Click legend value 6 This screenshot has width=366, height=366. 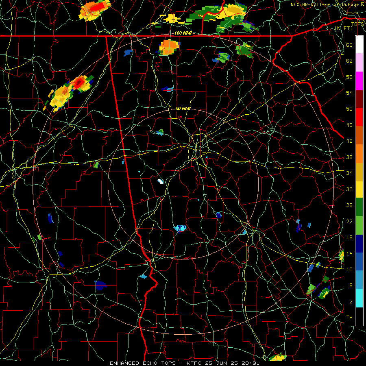click(351, 285)
